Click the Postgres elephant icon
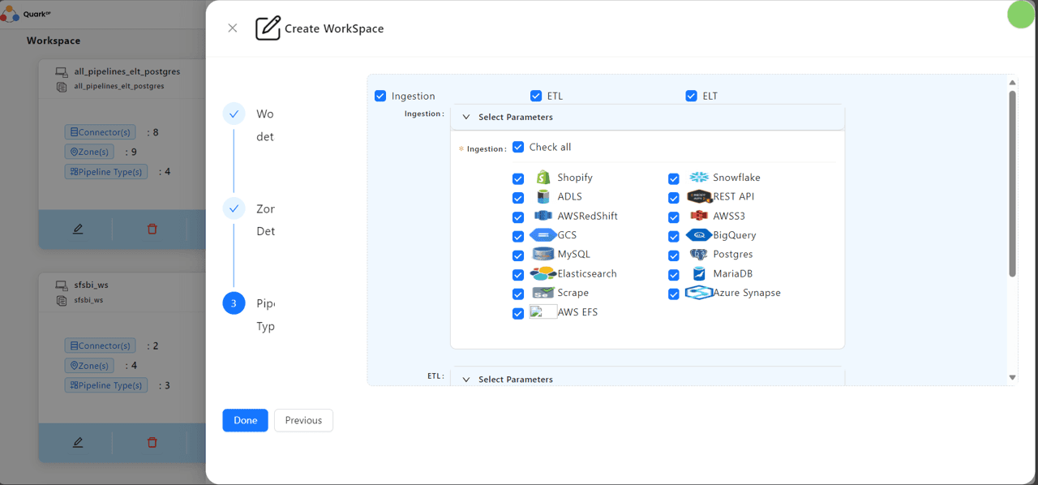This screenshot has width=1038, height=485. (698, 255)
